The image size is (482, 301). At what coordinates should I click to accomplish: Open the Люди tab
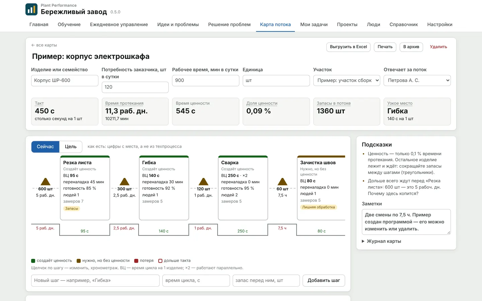[374, 24]
